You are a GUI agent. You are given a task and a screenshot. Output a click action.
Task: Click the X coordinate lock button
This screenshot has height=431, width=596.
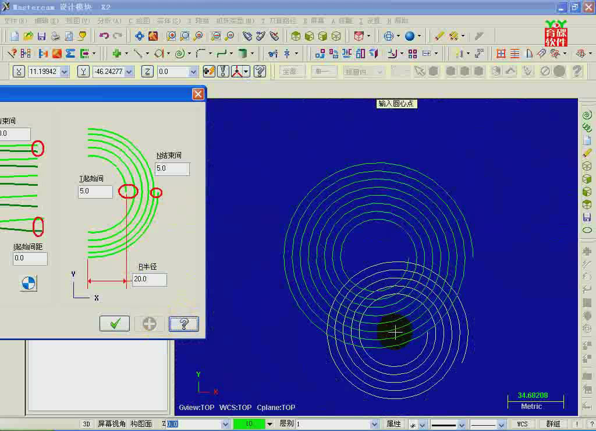point(19,72)
